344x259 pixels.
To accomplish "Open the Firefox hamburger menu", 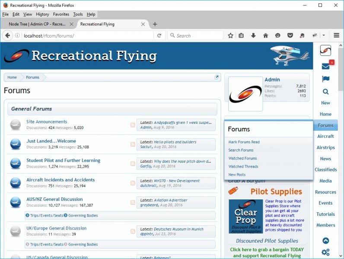I will [337, 35].
